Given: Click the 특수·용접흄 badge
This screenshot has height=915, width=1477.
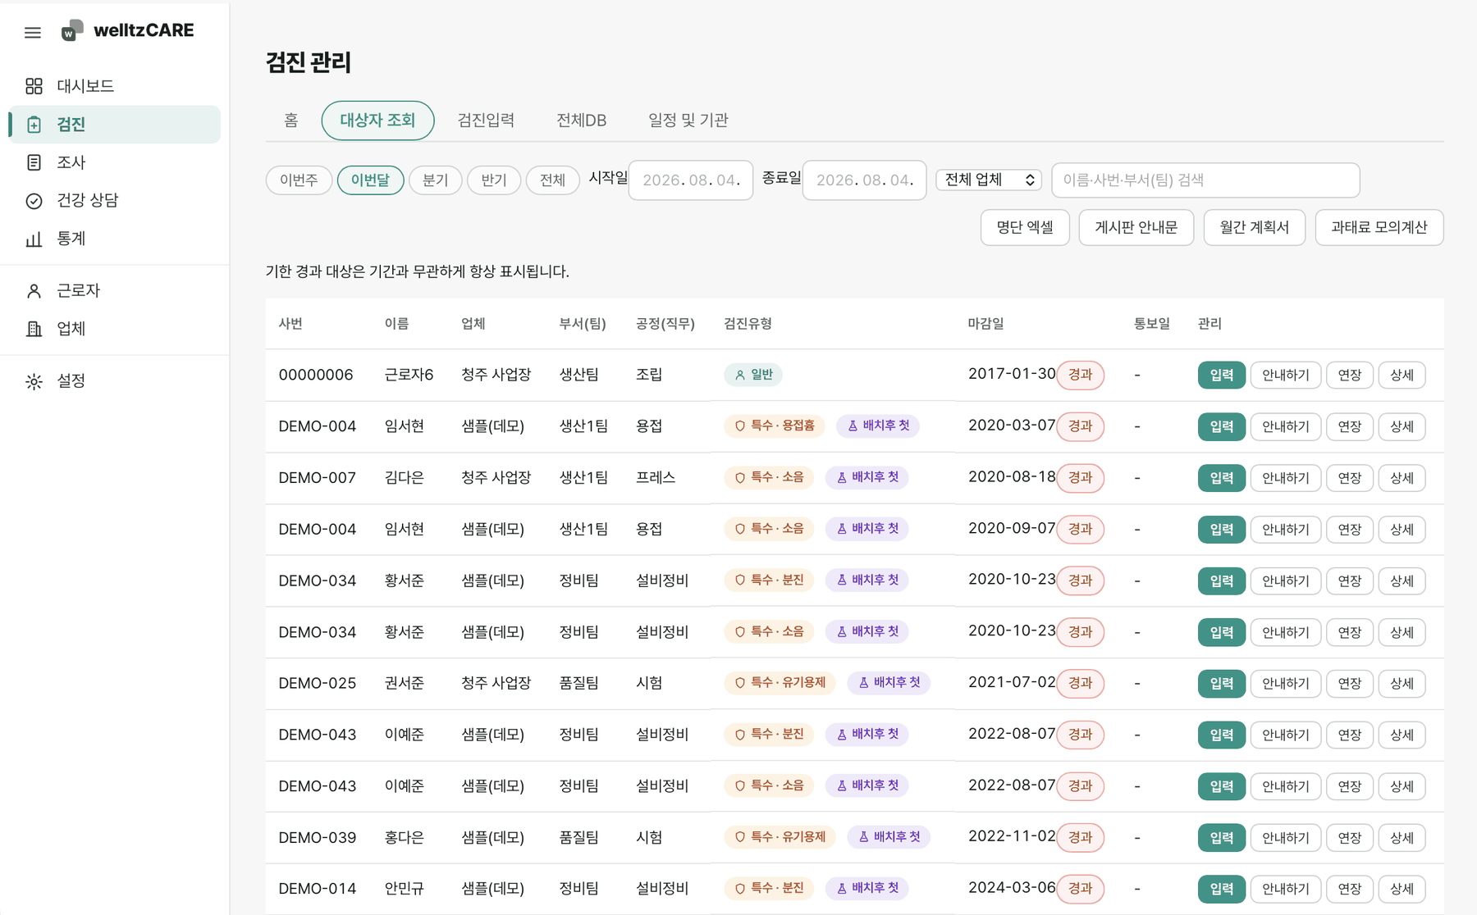Looking at the screenshot, I should [774, 426].
